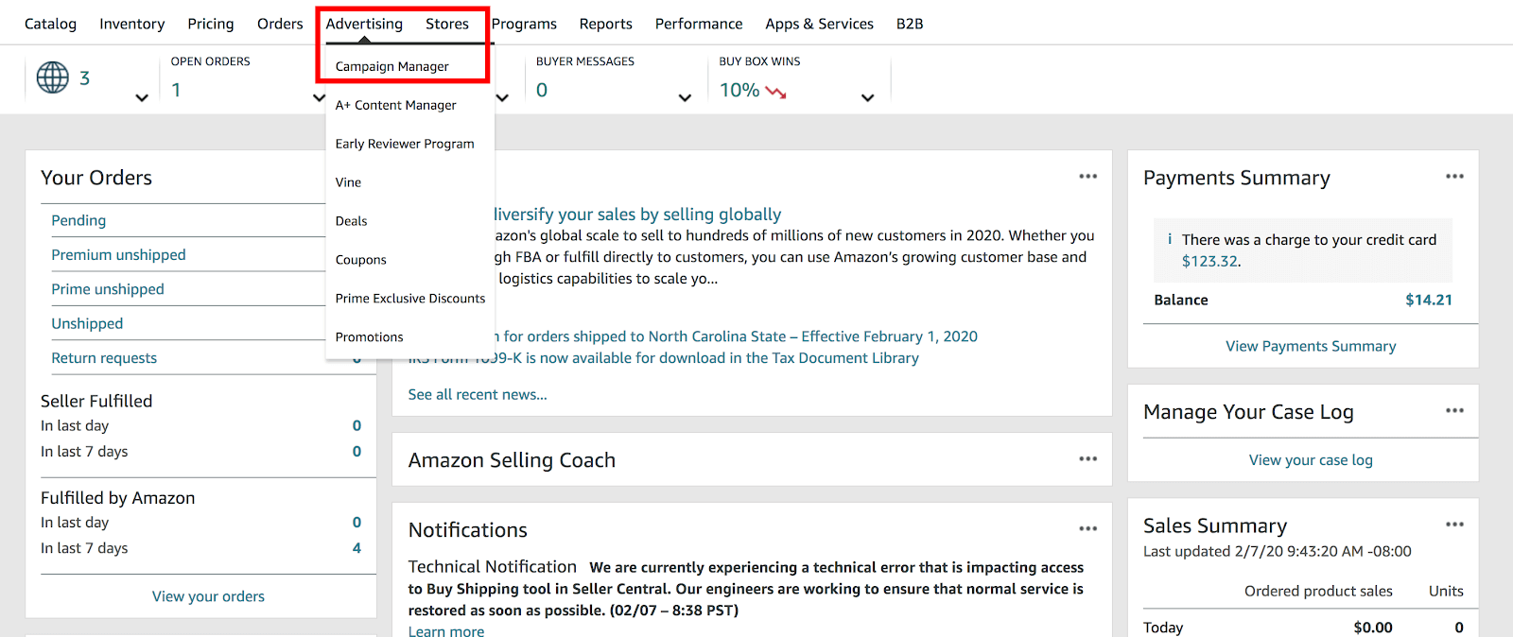Viewport: 1513px width, 637px height.
Task: Open the Pending orders link
Action: [78, 220]
